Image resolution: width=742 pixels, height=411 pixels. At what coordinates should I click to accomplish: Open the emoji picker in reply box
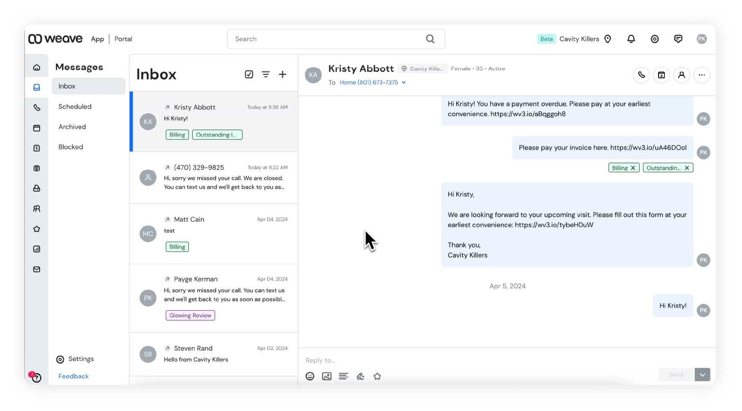(x=310, y=376)
